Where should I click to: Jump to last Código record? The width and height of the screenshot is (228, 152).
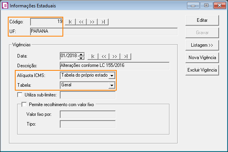point(103,22)
